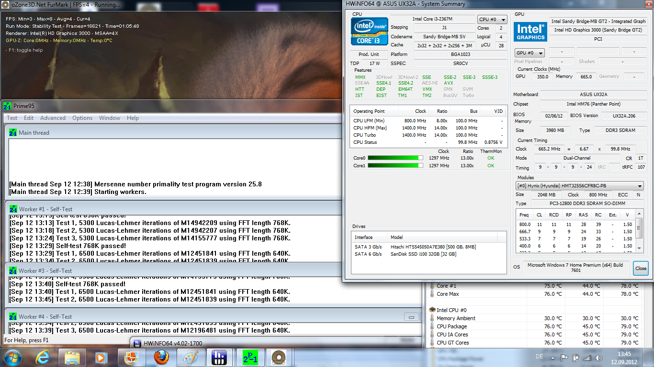
Task: Launch Firefox from the taskbar
Action: (x=161, y=357)
